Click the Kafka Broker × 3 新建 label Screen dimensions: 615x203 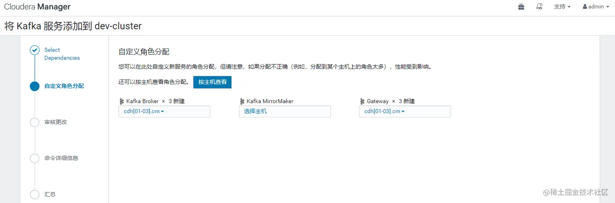click(155, 101)
